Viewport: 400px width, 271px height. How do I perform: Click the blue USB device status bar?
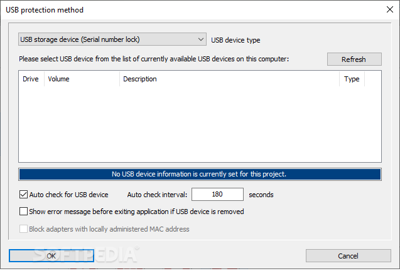coord(200,174)
